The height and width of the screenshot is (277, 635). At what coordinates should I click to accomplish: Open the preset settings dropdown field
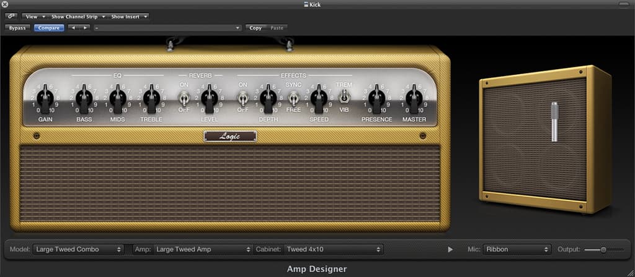pyautogui.click(x=167, y=28)
